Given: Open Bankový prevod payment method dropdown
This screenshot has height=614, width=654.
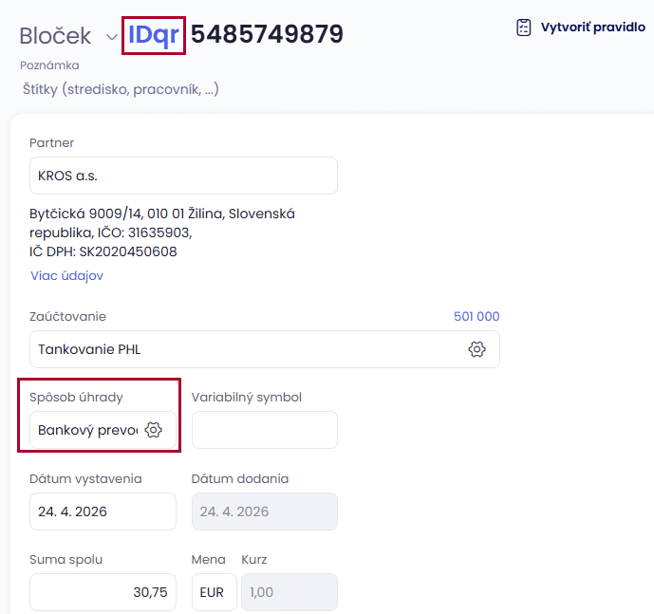Looking at the screenshot, I should tap(87, 430).
